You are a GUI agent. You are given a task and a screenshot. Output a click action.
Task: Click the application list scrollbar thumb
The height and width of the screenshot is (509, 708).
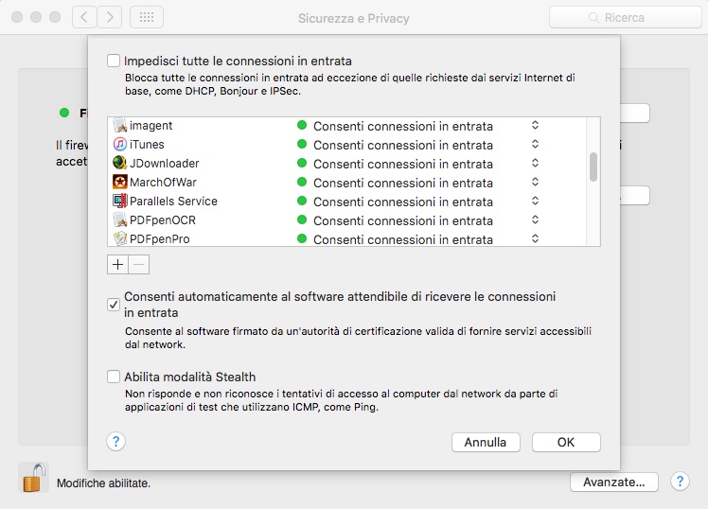(x=593, y=167)
